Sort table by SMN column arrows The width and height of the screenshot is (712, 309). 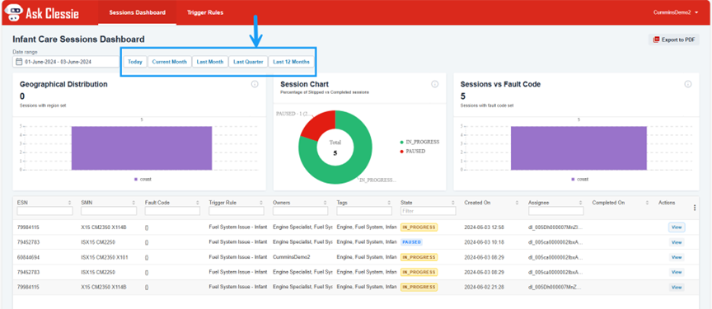tap(133, 203)
